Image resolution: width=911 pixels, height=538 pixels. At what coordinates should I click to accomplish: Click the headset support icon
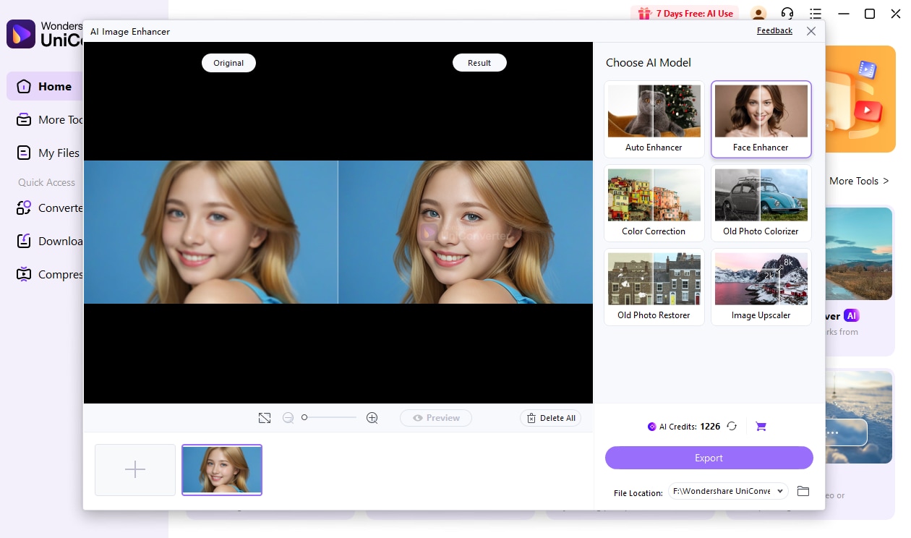pos(787,14)
